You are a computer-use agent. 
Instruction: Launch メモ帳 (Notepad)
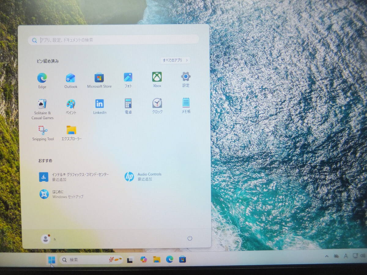(186, 106)
